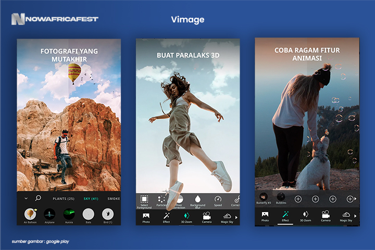Click the 'COBA RAGAM FITUR ANIMASI' headline
Screen dimensions: 375x250
(307, 54)
